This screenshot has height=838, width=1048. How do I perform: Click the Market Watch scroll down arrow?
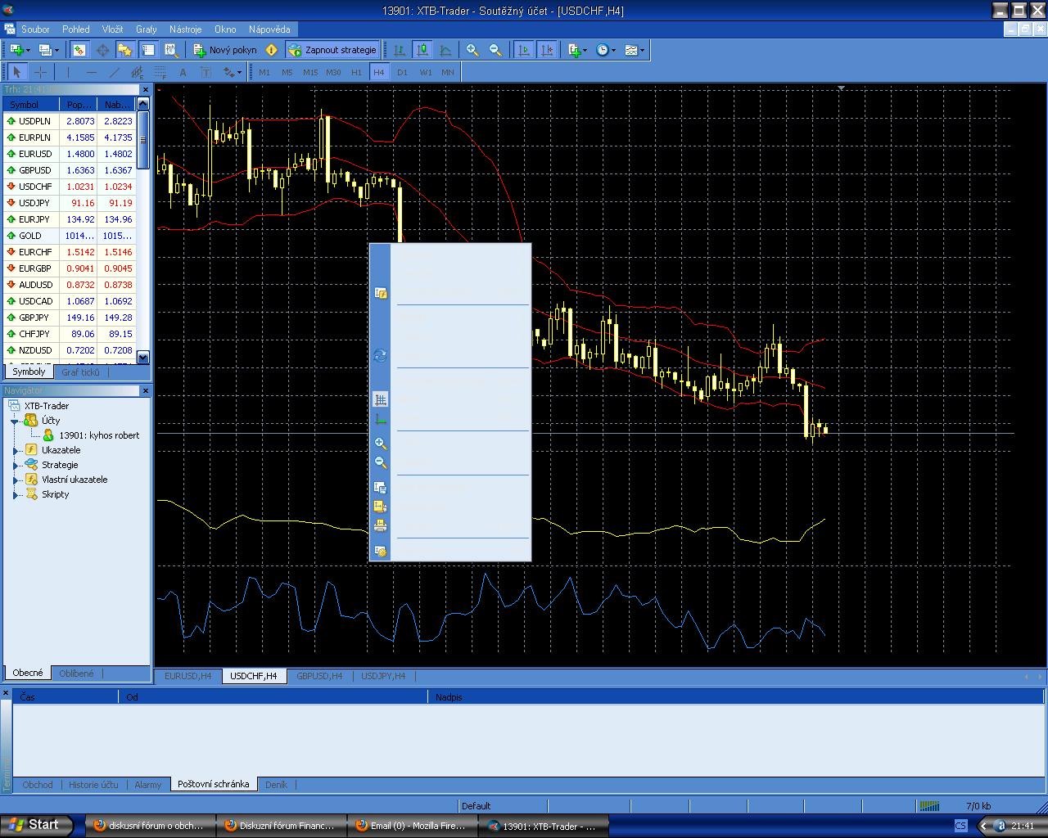tap(143, 358)
